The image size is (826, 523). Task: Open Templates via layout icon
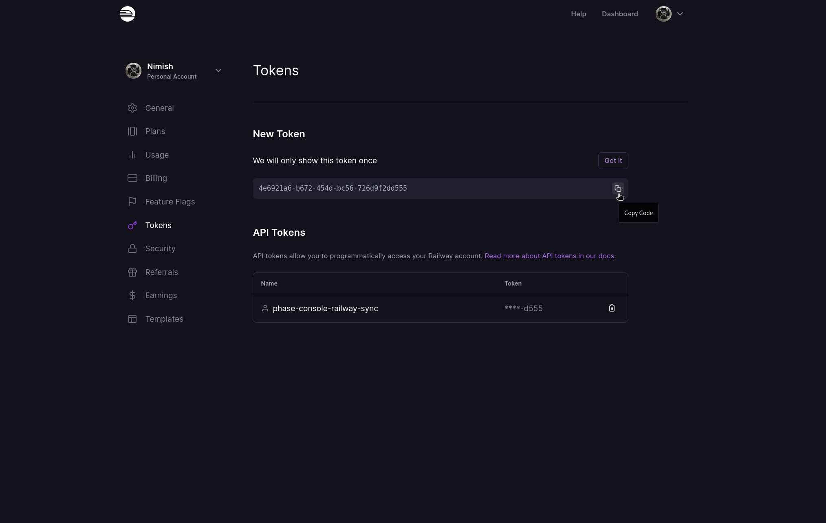tap(132, 319)
